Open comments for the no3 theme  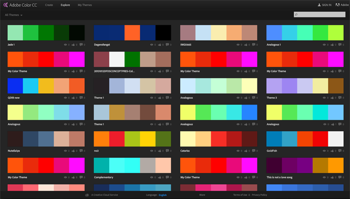(x=167, y=151)
